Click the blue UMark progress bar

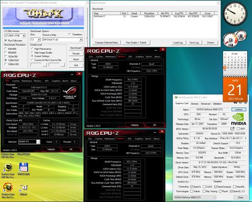[43, 28]
